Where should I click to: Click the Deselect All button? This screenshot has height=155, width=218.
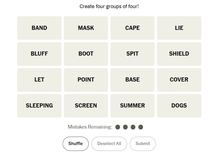[x=109, y=144]
